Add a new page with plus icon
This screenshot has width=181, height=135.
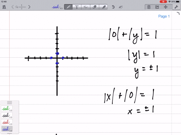pyautogui.click(x=166, y=7)
